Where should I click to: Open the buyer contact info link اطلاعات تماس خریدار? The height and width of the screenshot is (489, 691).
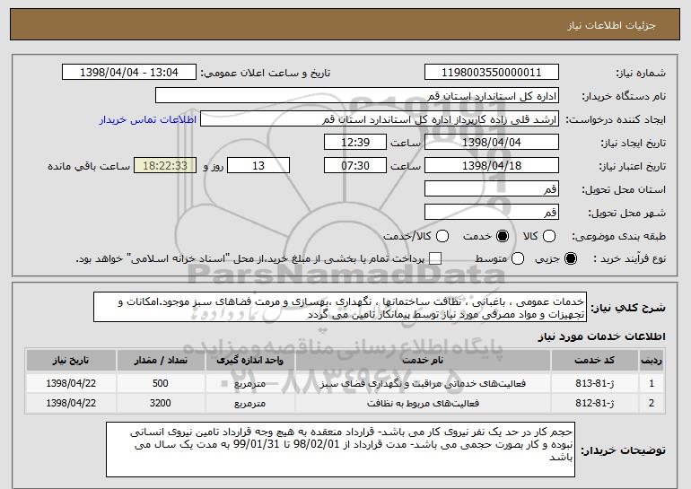point(148,119)
